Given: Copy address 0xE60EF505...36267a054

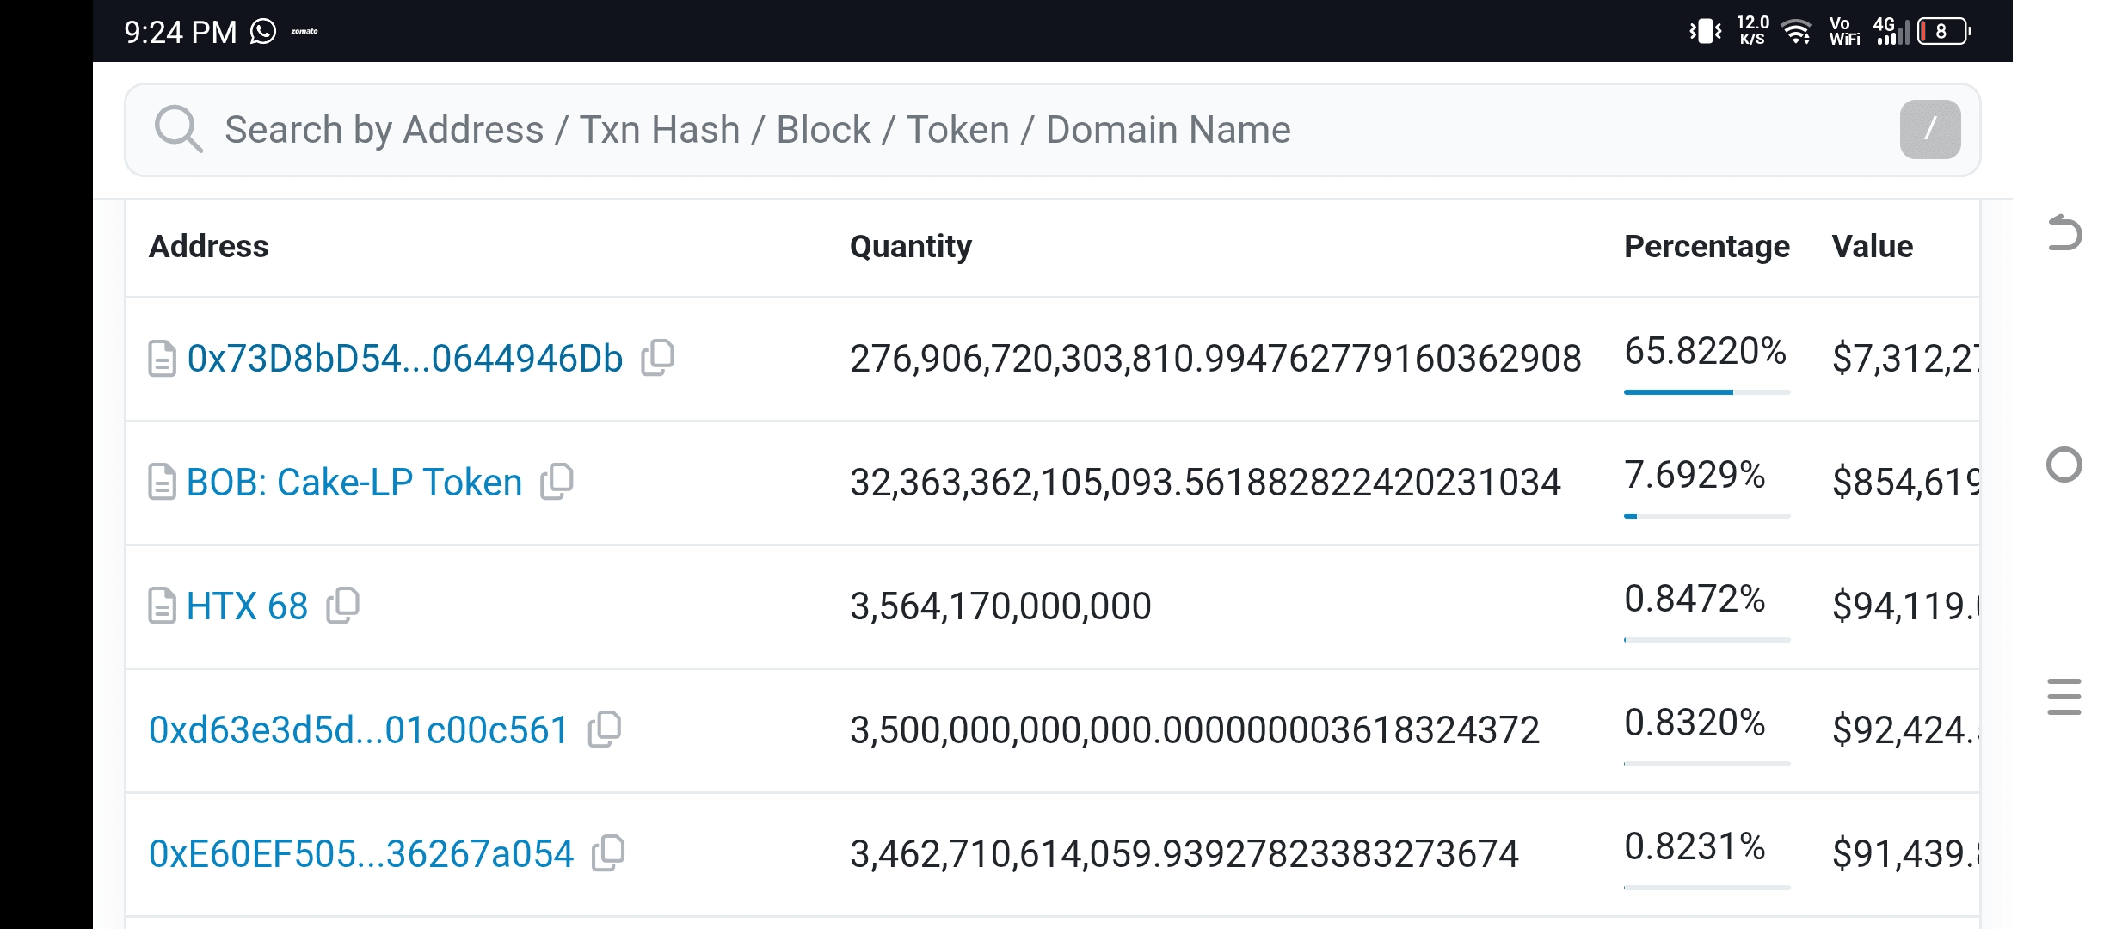Looking at the screenshot, I should coord(608,852).
